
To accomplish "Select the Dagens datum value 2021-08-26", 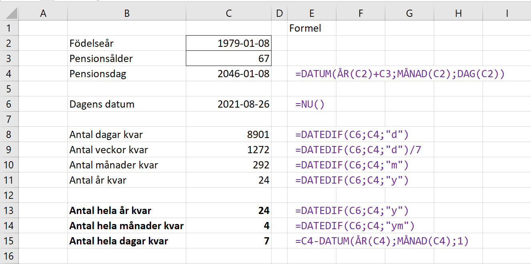I will [229, 104].
